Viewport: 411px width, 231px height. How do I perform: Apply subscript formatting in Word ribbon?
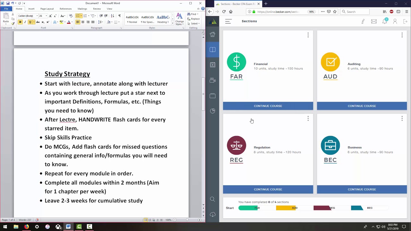43,22
